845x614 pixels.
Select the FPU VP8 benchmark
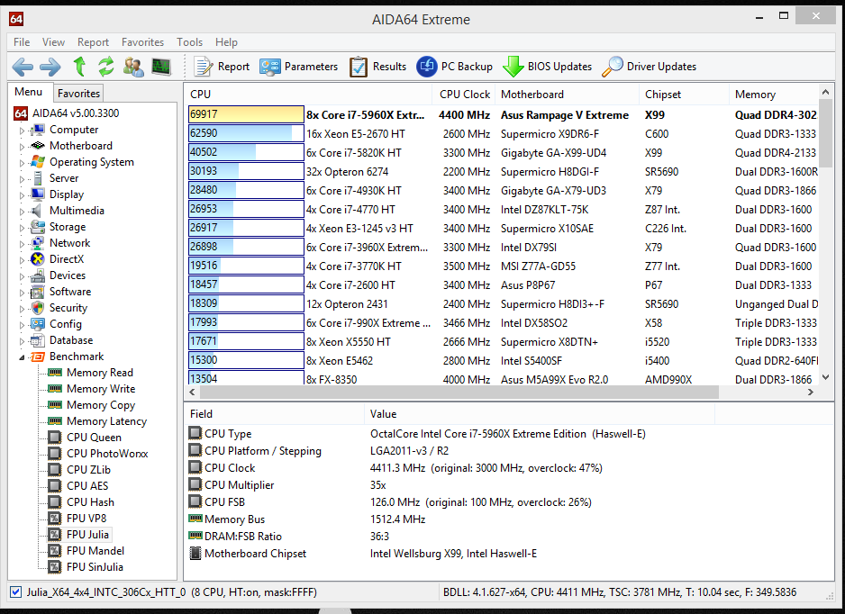click(x=86, y=518)
